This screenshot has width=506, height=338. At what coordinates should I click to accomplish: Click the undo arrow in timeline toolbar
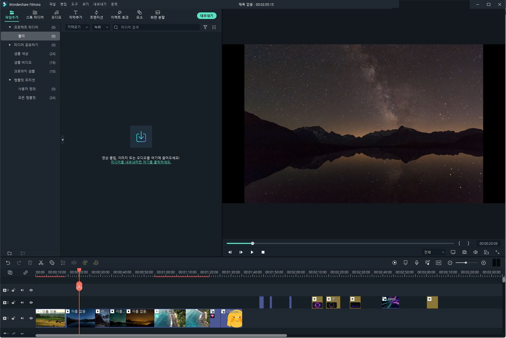point(8,263)
